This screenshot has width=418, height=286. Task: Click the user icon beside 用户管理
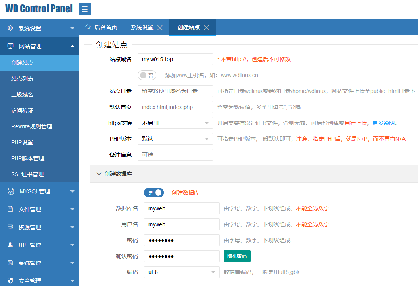coord(10,245)
